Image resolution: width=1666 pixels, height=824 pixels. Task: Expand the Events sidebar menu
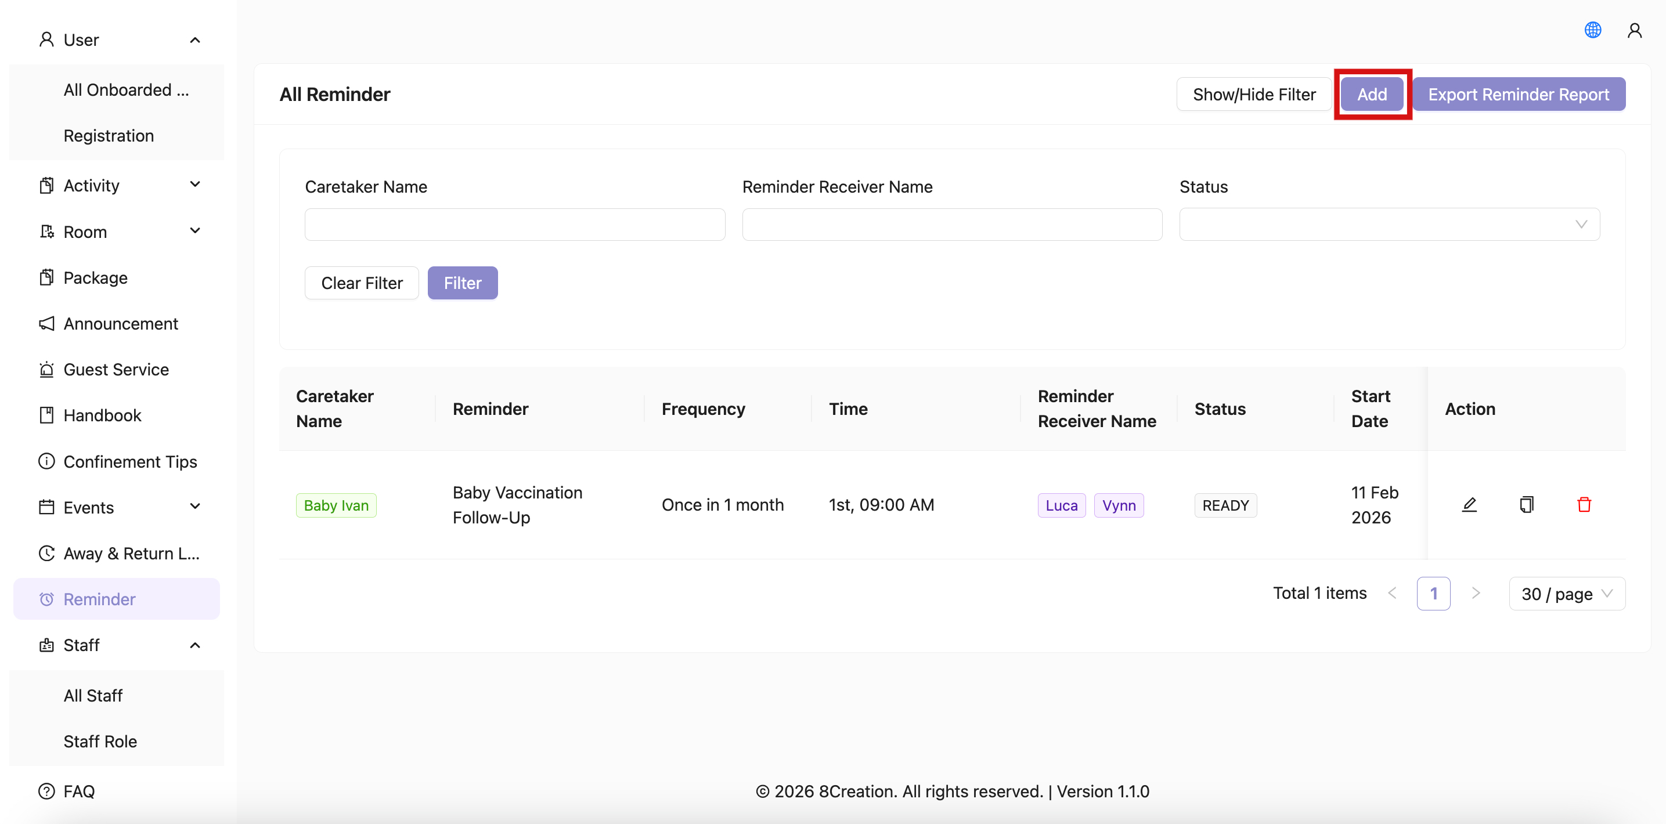tap(120, 507)
